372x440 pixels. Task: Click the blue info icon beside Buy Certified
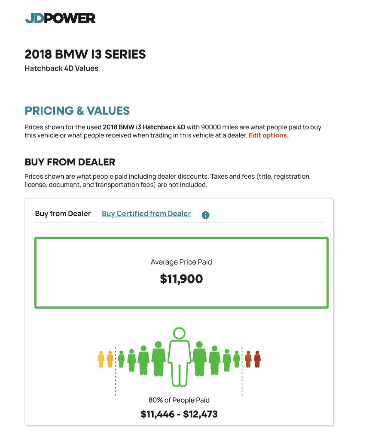pos(205,215)
